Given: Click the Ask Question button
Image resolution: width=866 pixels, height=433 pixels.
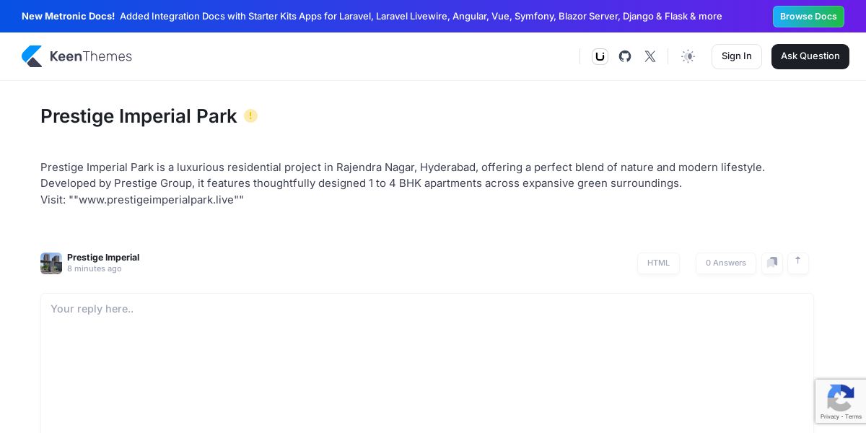Looking at the screenshot, I should click(810, 56).
